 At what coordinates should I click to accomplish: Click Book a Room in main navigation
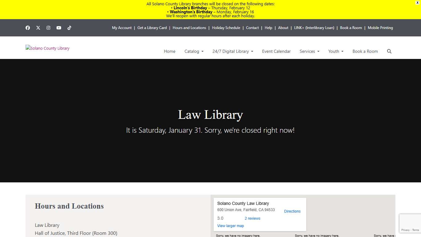[x=365, y=51]
